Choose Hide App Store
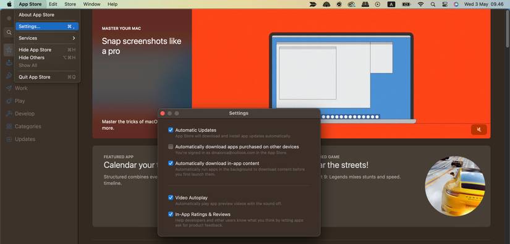The image size is (510, 244). tap(47, 49)
